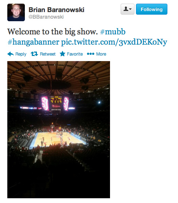Viewport: 178px width, 203px height.
Task: Click the @BBaranowski handle
Action: coord(46,17)
